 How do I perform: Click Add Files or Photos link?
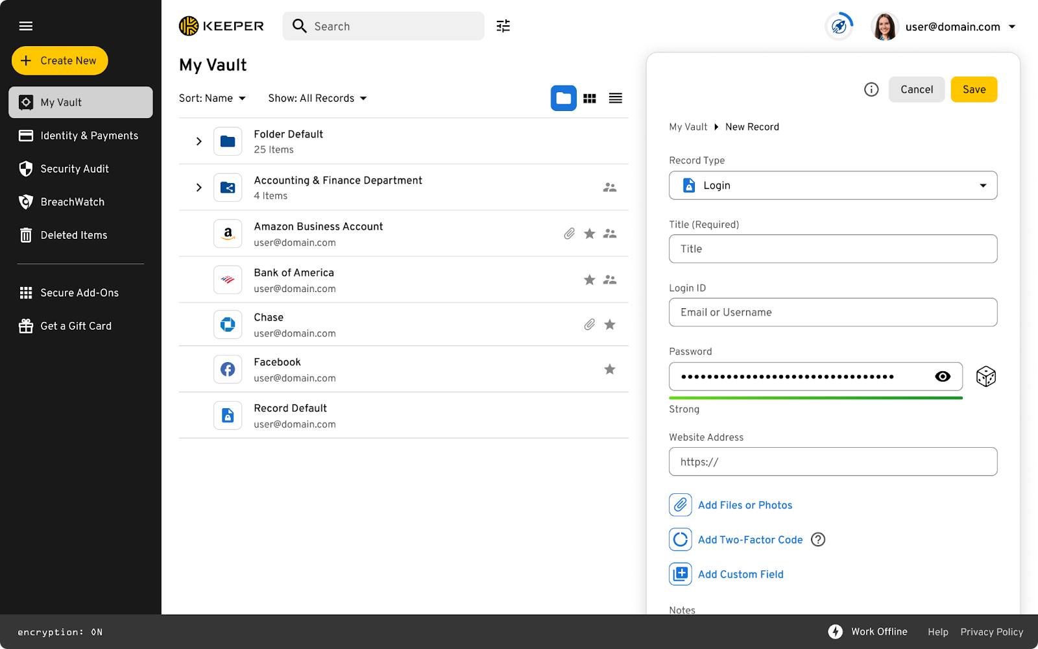tap(745, 505)
